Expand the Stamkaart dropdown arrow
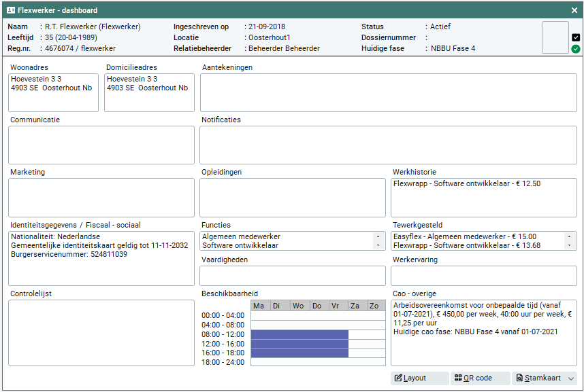The width and height of the screenshot is (584, 392). tap(571, 378)
